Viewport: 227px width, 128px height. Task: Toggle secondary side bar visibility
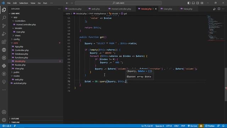(x=198, y=3)
